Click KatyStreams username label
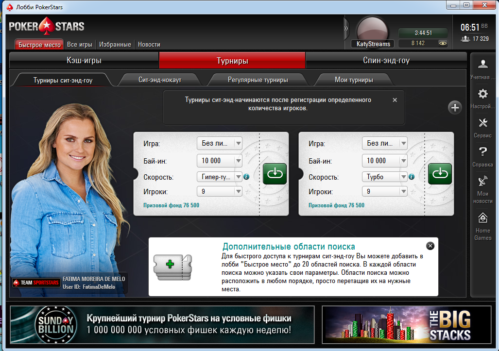This screenshot has width=499, height=351. [373, 44]
